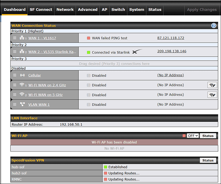Image resolution: width=221 pixels, height=184 pixels.
Task: Click the 'Connected via Starlink' status text
Action: pyautogui.click(x=110, y=52)
